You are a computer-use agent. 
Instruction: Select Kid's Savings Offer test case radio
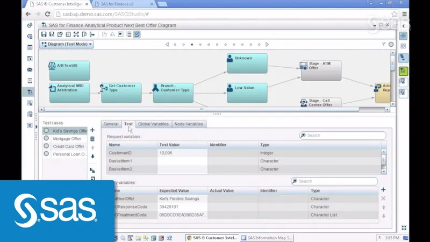(46, 131)
